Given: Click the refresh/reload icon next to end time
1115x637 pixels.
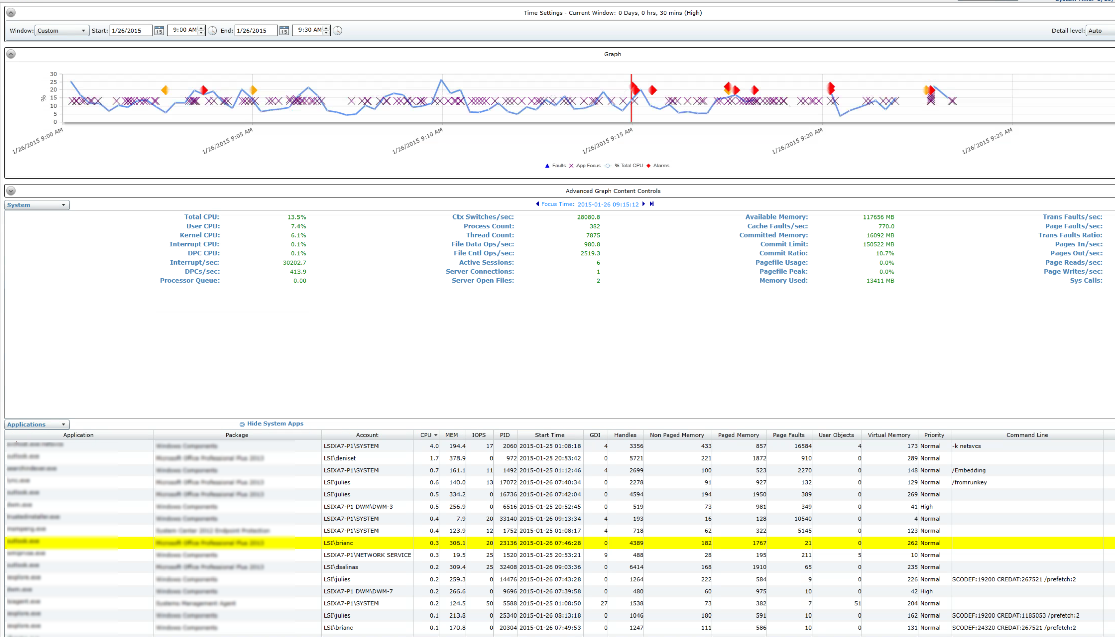Looking at the screenshot, I should (338, 31).
